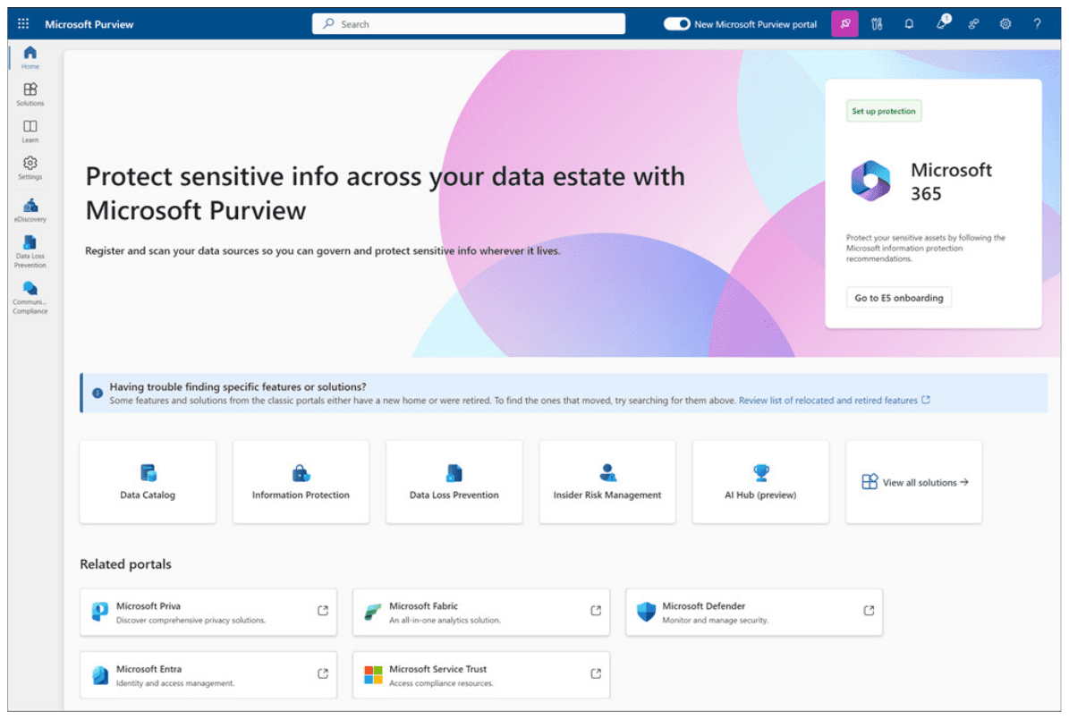1069x719 pixels.
Task: Open the Data Loss Prevention solution card
Action: click(454, 482)
